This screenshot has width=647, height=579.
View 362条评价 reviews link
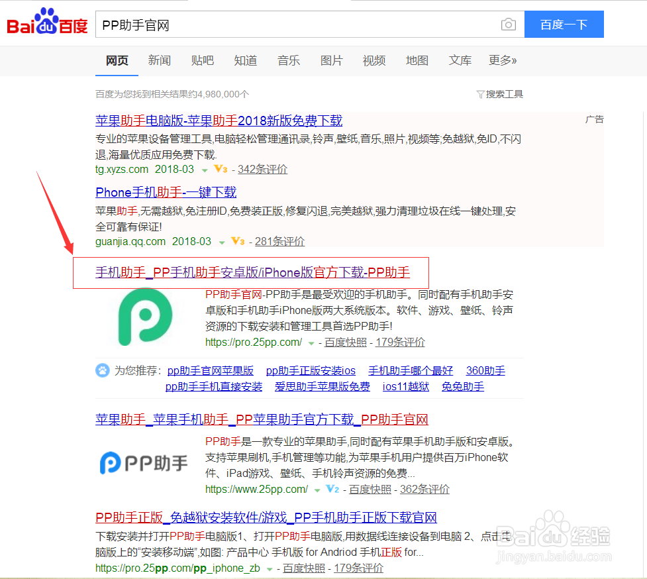pos(424,490)
